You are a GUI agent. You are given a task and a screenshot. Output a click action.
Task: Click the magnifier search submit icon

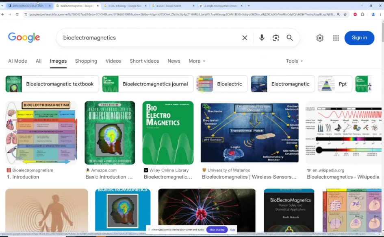290,38
